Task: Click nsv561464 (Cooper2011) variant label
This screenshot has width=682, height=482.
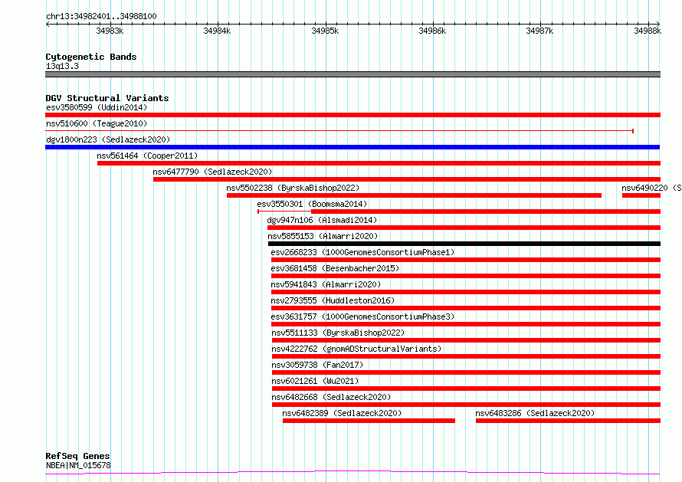Action: pos(147,156)
